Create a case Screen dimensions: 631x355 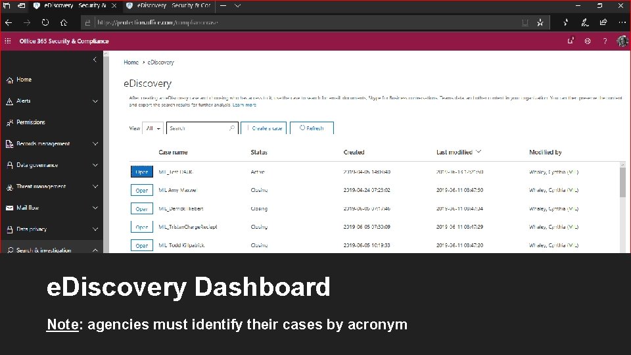[264, 128]
